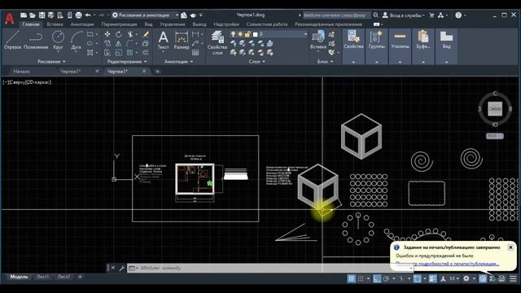
Task: Click the Table icon in Аннотации
Action: (x=195, y=52)
